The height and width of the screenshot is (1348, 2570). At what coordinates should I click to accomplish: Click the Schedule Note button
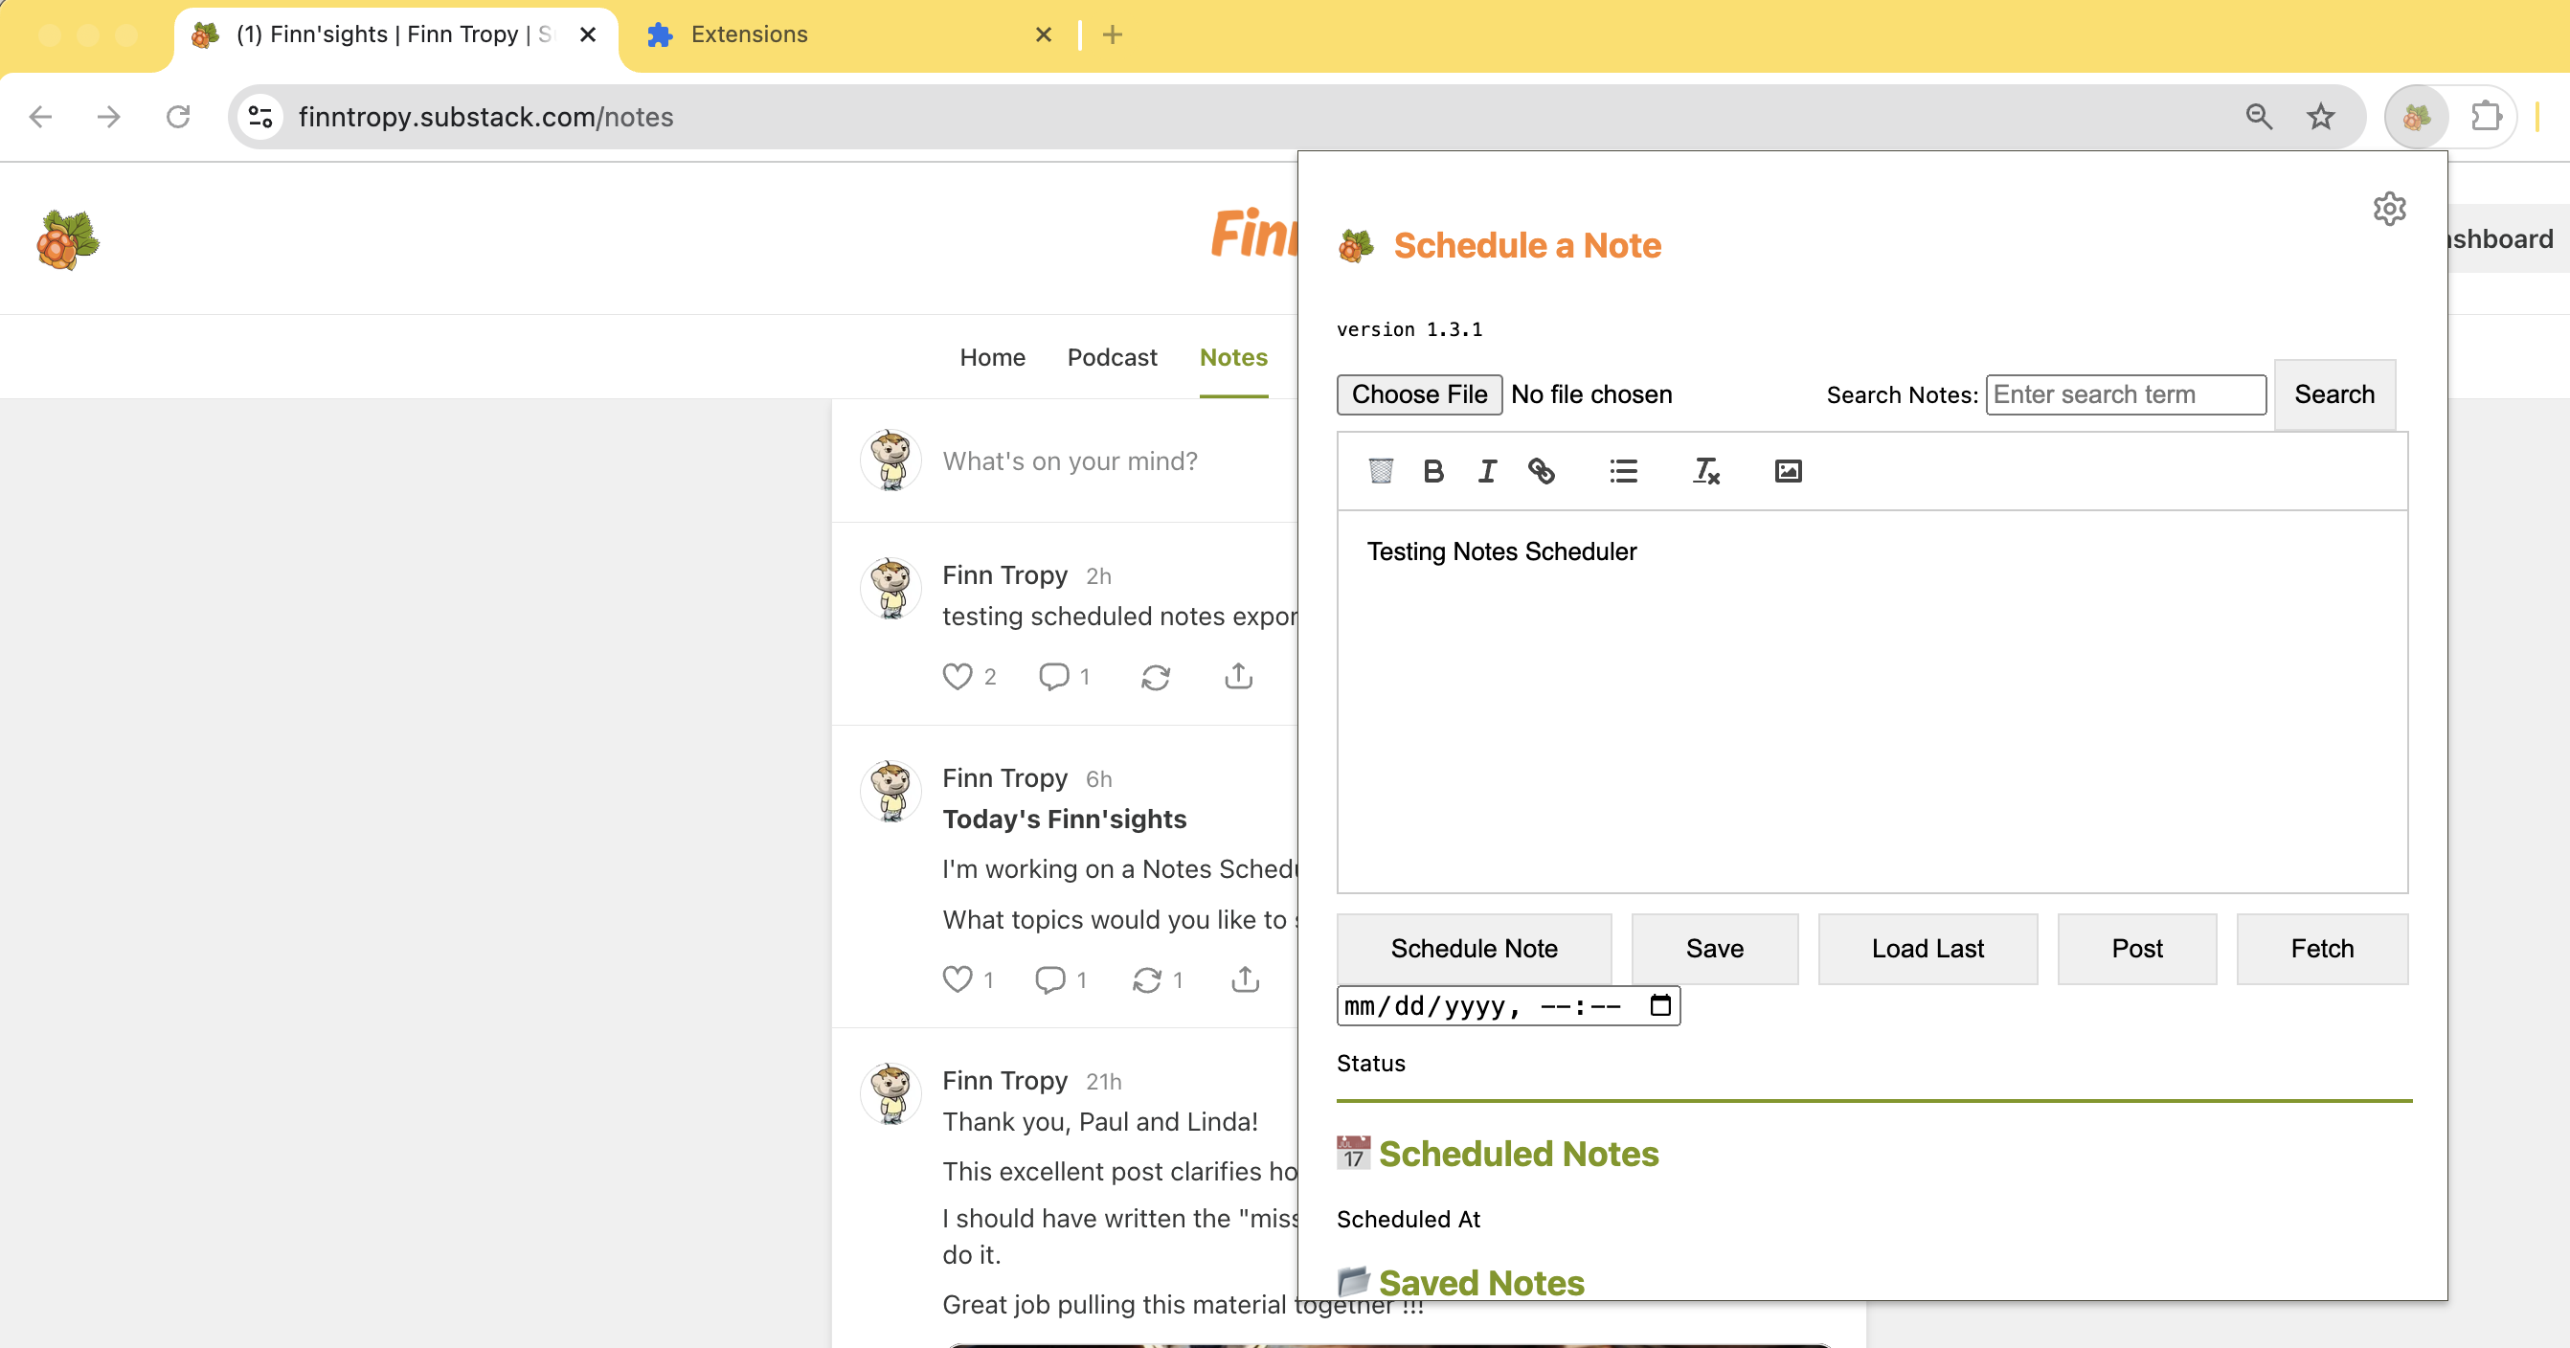tap(1474, 948)
